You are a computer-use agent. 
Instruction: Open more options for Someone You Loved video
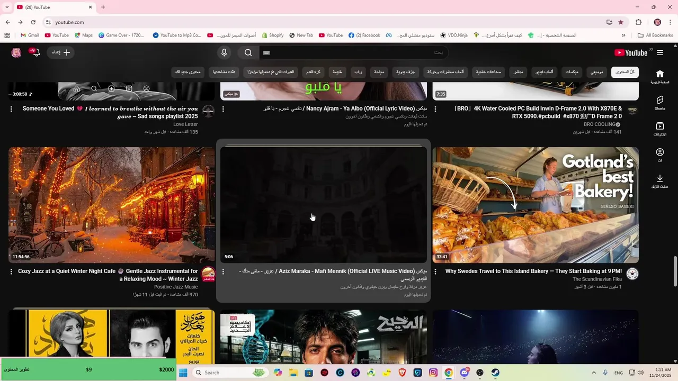[x=11, y=109]
